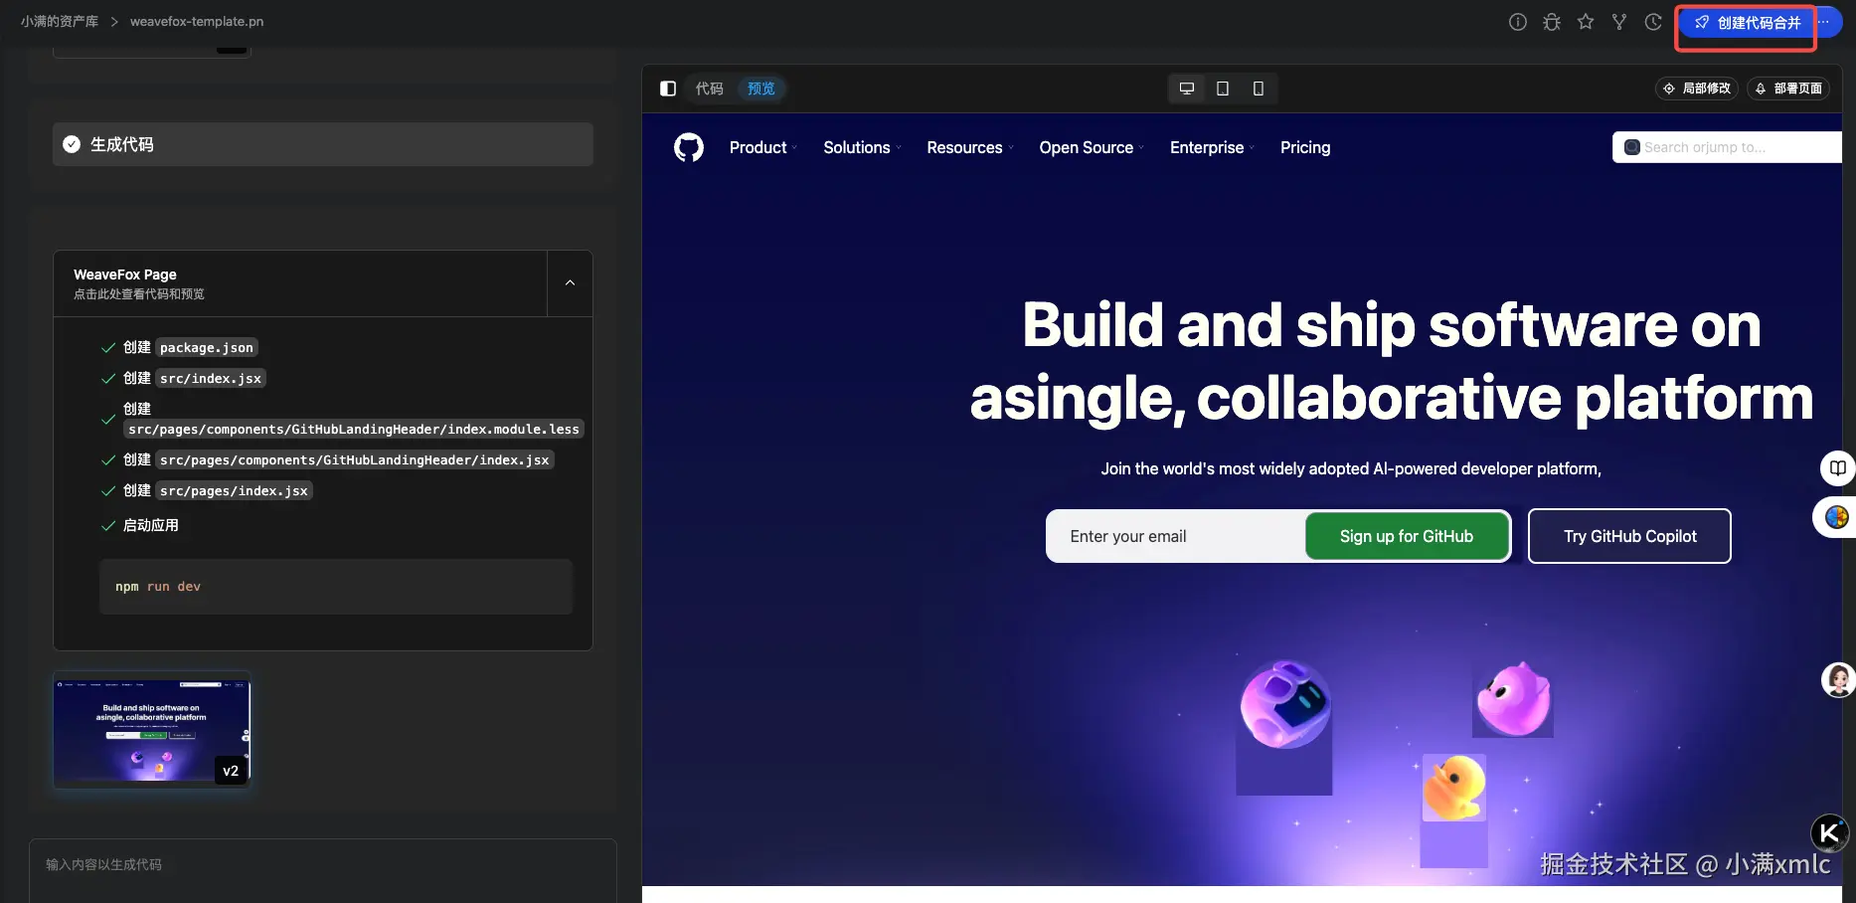
Task: Click the fork branch icon
Action: pos(1619,22)
